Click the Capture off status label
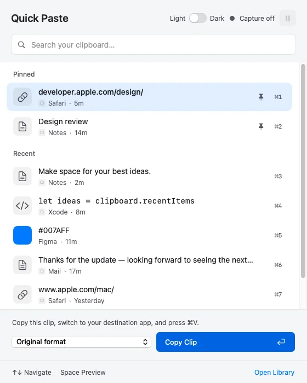307x383 pixels. coord(257,18)
